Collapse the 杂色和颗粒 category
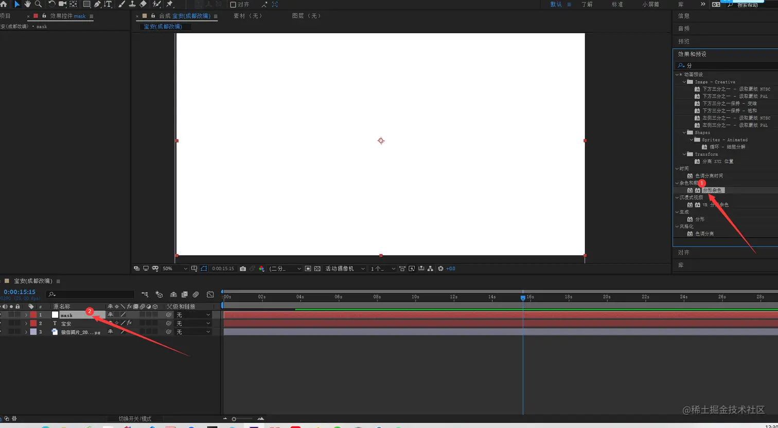Screen dimensions: 778x428 tap(677, 183)
